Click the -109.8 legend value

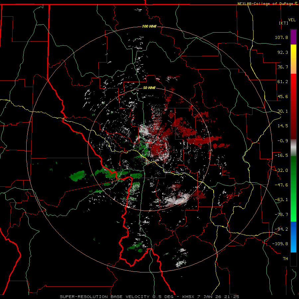click(280, 244)
